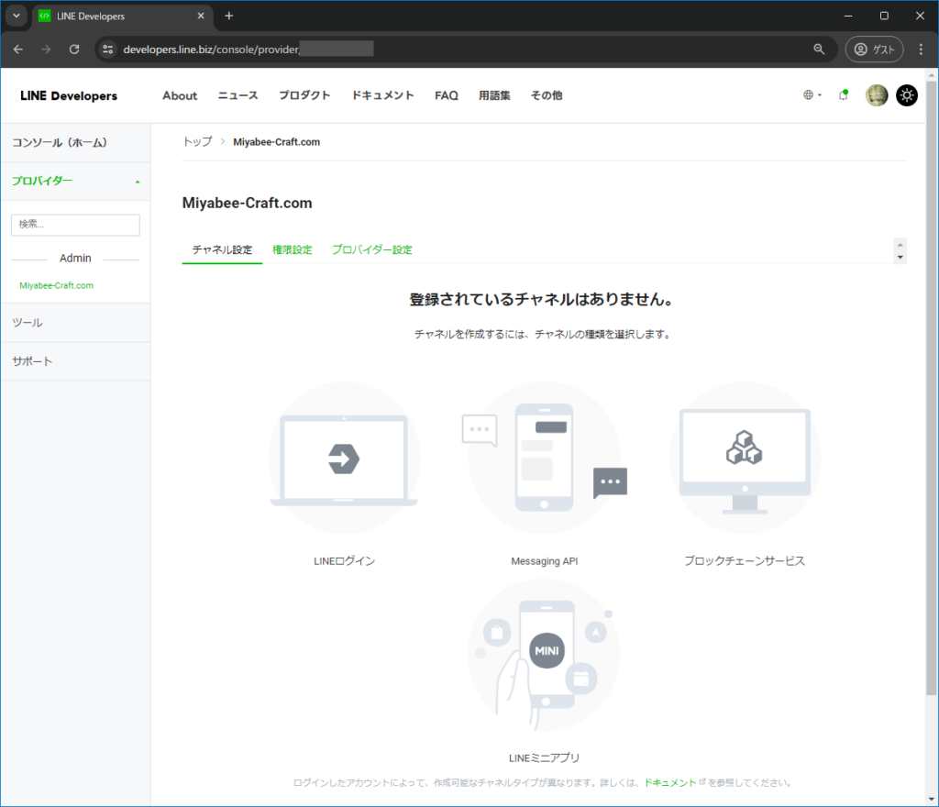
Task: Open the プロダクト menu
Action: [x=304, y=95]
